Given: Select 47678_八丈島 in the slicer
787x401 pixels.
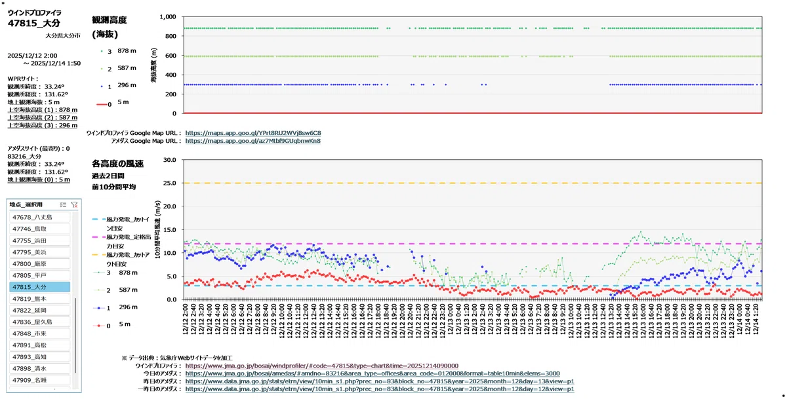Looking at the screenshot, I should [x=40, y=217].
